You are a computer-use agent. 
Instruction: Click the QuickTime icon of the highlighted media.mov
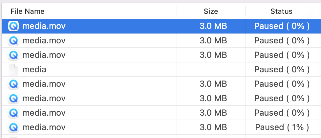tap(13, 26)
